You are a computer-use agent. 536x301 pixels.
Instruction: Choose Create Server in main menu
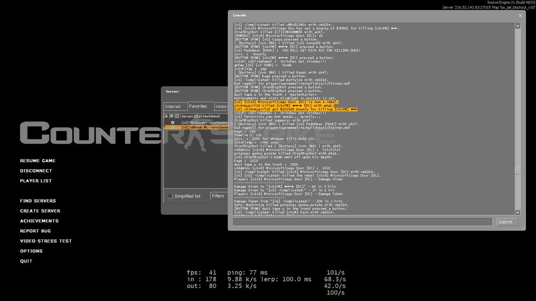pos(40,211)
